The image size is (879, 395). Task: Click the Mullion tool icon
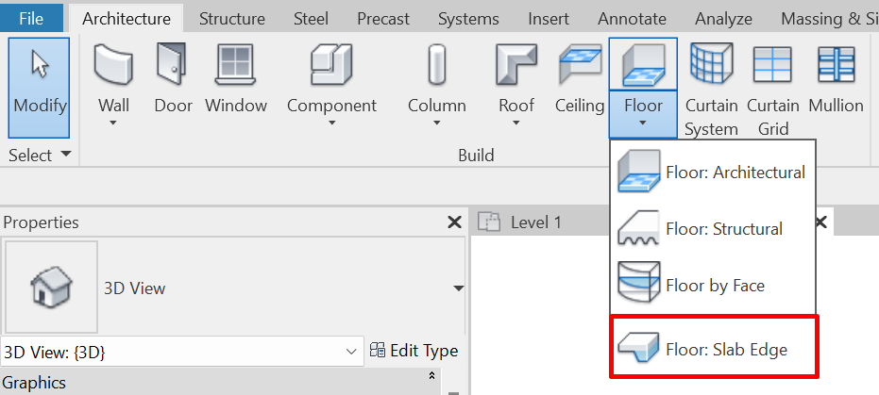836,65
